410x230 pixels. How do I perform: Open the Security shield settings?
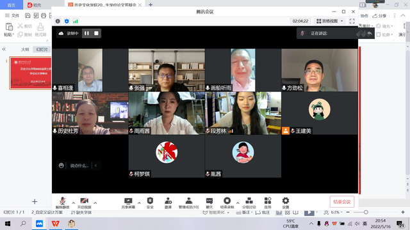click(x=150, y=203)
